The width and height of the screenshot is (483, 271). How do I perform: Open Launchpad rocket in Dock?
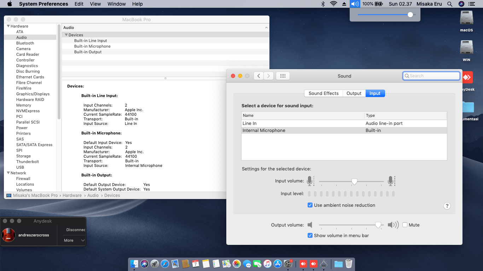155,264
